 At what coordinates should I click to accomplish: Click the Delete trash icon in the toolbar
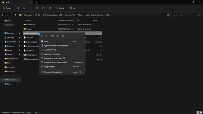(x=50, y=8)
